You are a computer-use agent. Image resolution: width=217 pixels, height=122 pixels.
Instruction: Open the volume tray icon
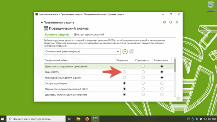point(209,119)
